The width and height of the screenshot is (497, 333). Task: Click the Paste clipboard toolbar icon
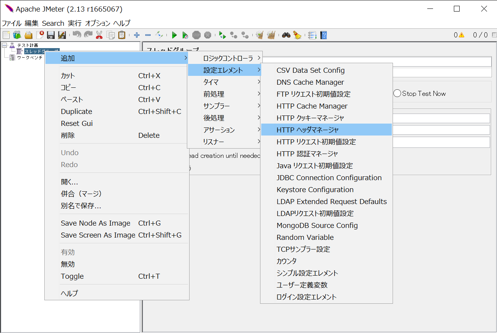point(122,35)
